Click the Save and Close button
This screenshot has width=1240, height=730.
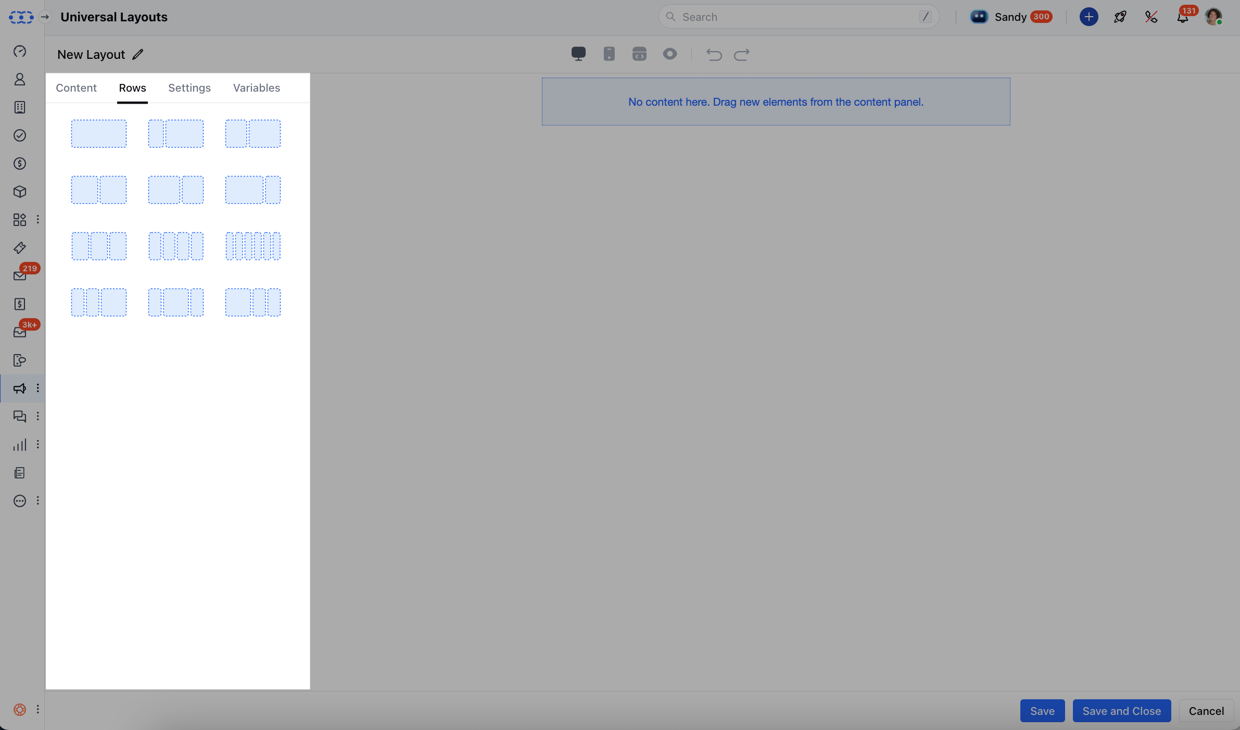[1121, 711]
